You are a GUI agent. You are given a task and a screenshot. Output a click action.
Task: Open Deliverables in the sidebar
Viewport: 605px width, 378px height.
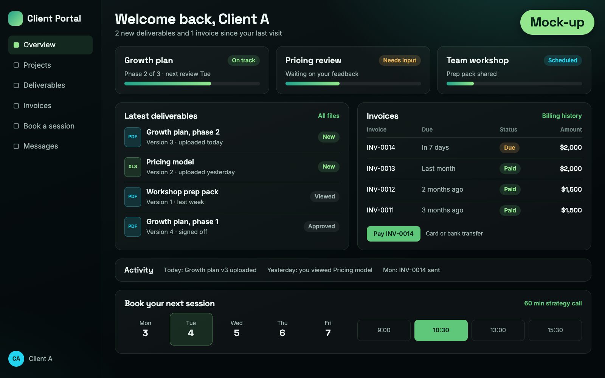click(50, 85)
